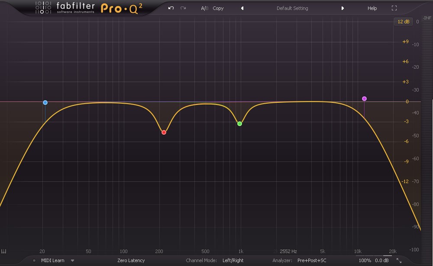Viewport: 433px width, 266px height.
Task: Select the green EQ band dot
Action: (x=240, y=123)
